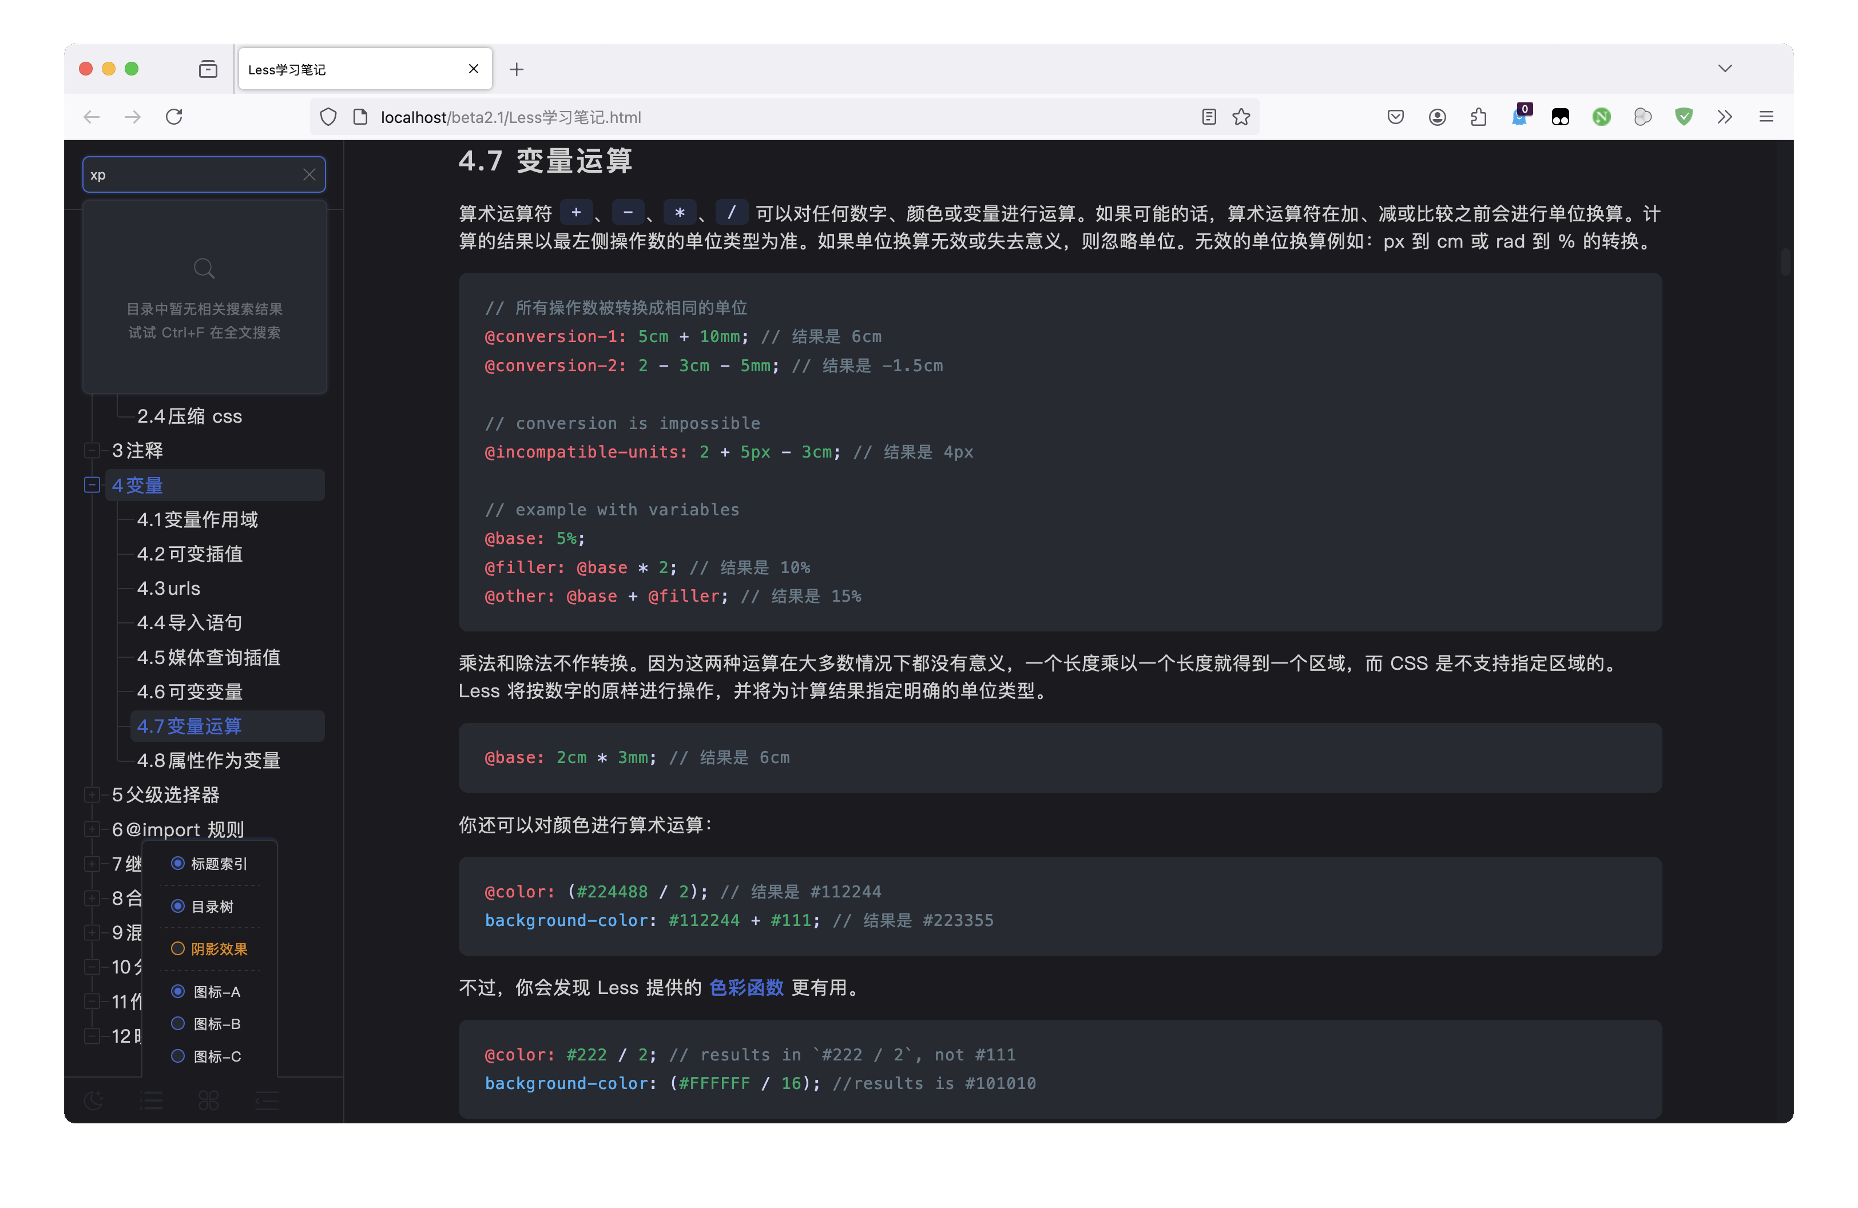The height and width of the screenshot is (1208, 1858).
Task: Open 4.8 属性作为变量 in the outline
Action: click(x=208, y=760)
